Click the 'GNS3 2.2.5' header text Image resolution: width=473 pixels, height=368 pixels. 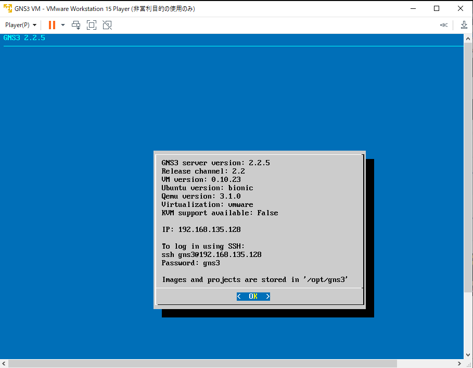(24, 38)
